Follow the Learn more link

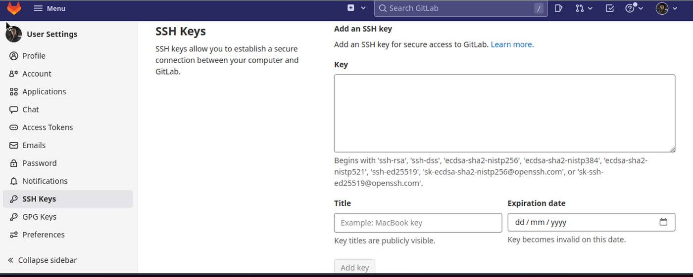coord(512,44)
